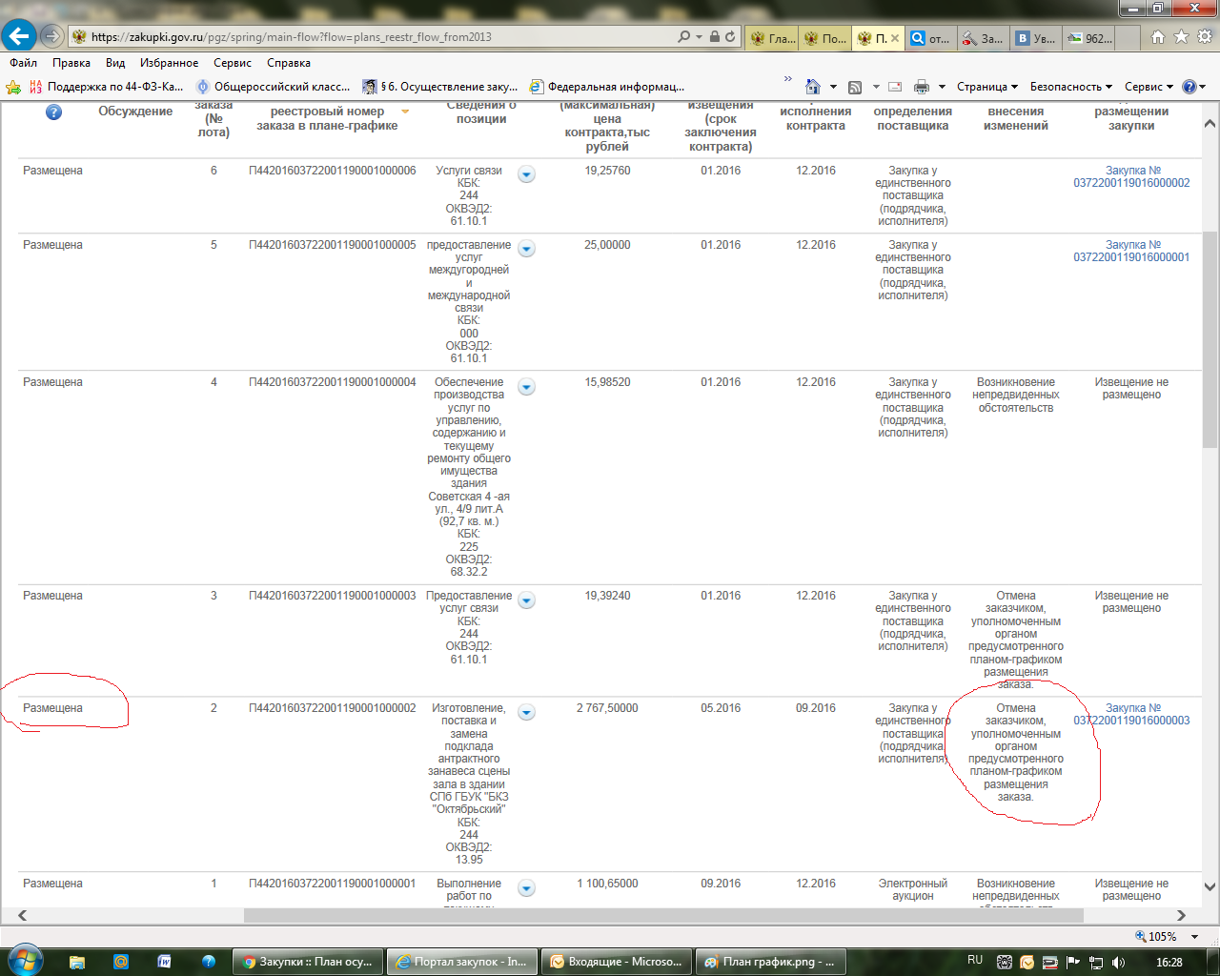Expand details for Обеспечение производства row 4
The height and width of the screenshot is (976, 1220).
[x=526, y=386]
